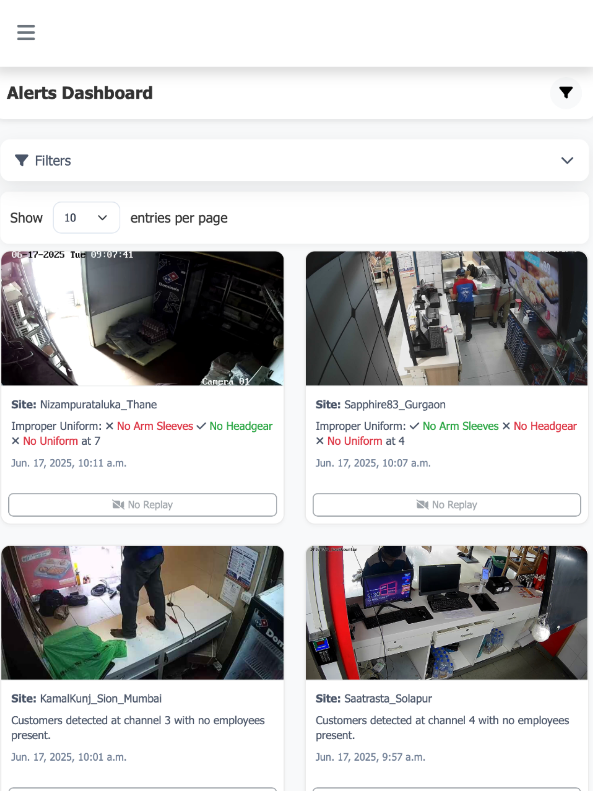Click site name KamalKunj_Sion_Mumbai

(101, 699)
